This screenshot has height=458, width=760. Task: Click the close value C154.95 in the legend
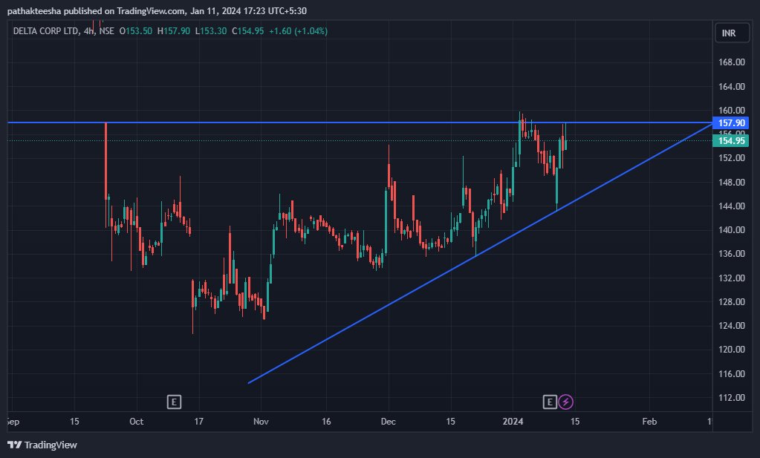[x=247, y=31]
